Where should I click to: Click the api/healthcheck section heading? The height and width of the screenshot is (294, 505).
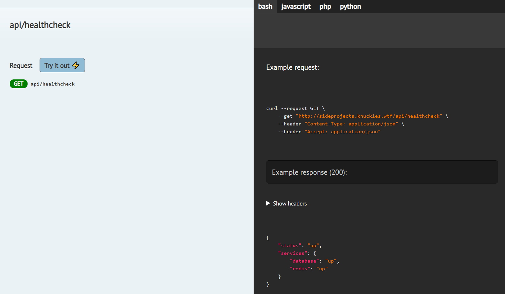(40, 25)
